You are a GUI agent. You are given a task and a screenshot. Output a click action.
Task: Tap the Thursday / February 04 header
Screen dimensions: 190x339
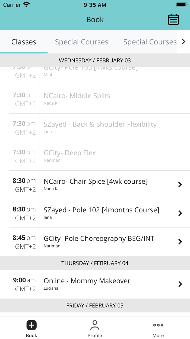[x=95, y=263]
